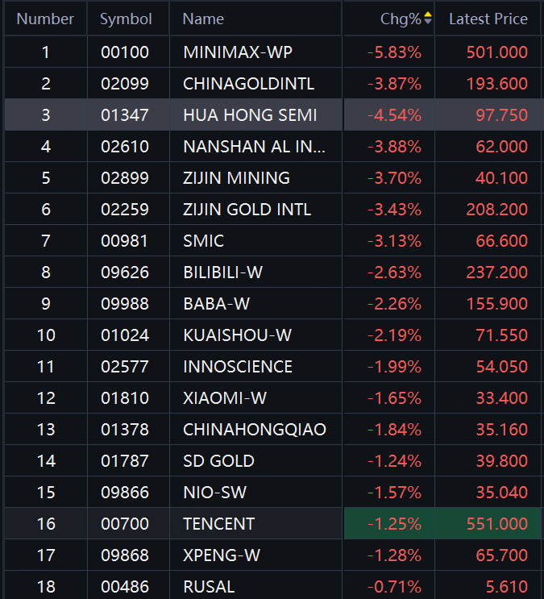Click the -4.54% change value
Image resolution: width=544 pixels, height=599 pixels.
pyautogui.click(x=394, y=115)
